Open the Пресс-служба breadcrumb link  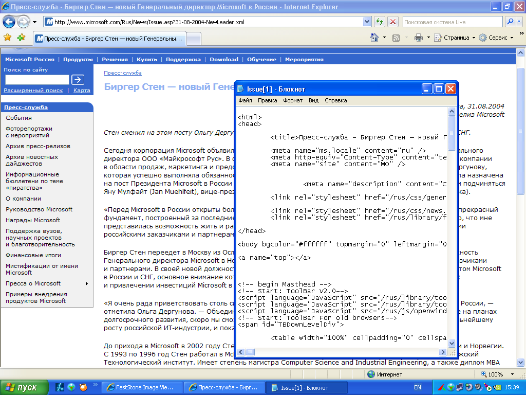point(123,73)
